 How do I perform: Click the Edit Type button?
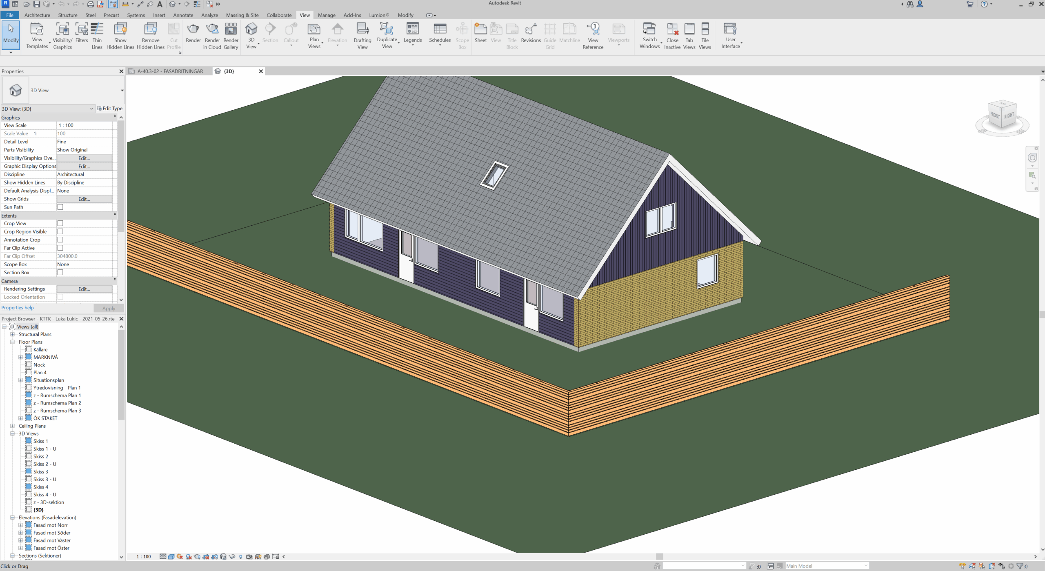coord(109,109)
